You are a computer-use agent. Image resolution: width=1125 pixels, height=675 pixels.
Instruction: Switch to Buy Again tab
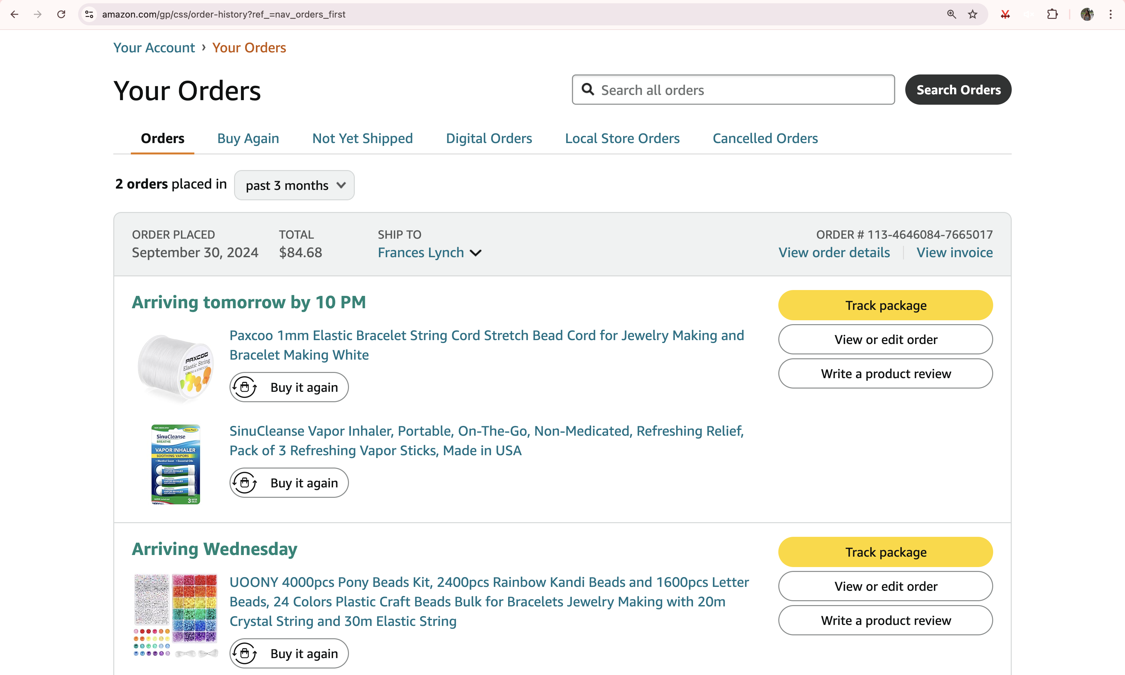(248, 138)
